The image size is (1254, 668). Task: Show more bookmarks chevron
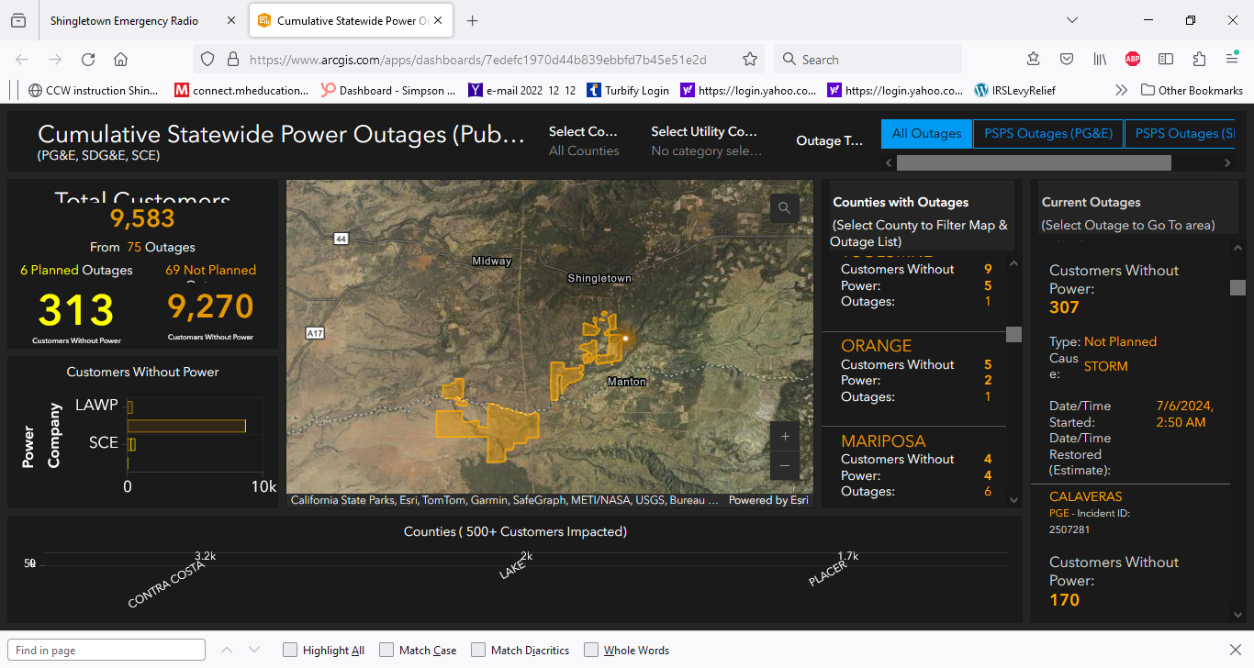click(x=1121, y=90)
